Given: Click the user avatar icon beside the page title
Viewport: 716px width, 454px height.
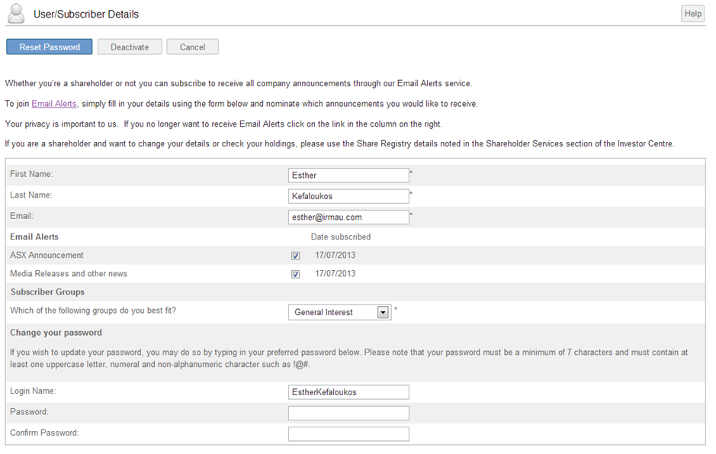Looking at the screenshot, I should pos(17,13).
